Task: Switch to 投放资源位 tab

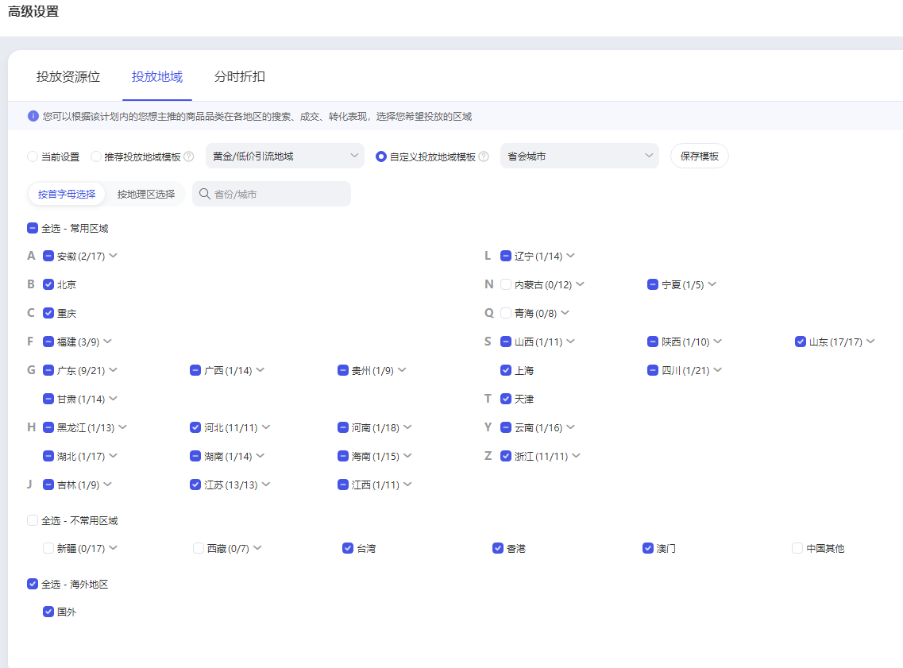Action: click(68, 77)
